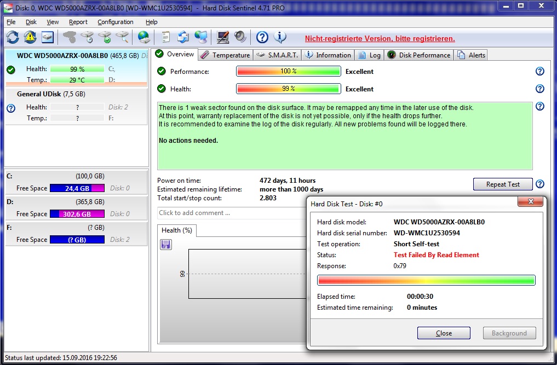The width and height of the screenshot is (557, 365).
Task: Click the refresh with warning triangle icon
Action: tap(30, 37)
